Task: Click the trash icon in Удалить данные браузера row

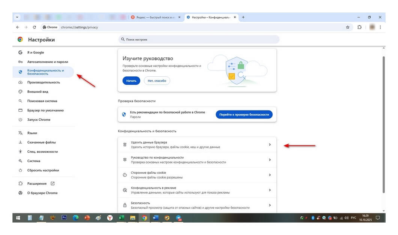Action: tap(125, 144)
